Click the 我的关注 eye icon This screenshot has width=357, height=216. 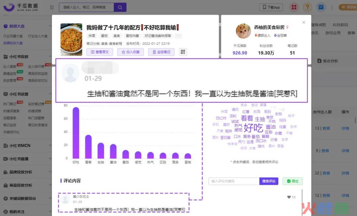[x=6, y=212]
